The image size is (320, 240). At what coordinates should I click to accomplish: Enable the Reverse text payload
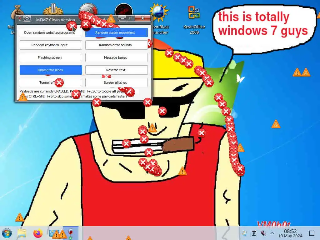click(116, 70)
